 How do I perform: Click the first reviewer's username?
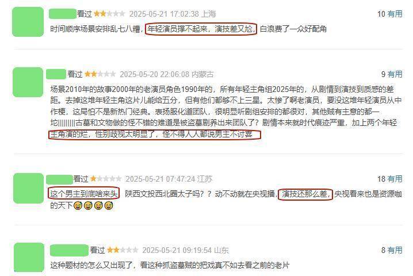point(63,14)
